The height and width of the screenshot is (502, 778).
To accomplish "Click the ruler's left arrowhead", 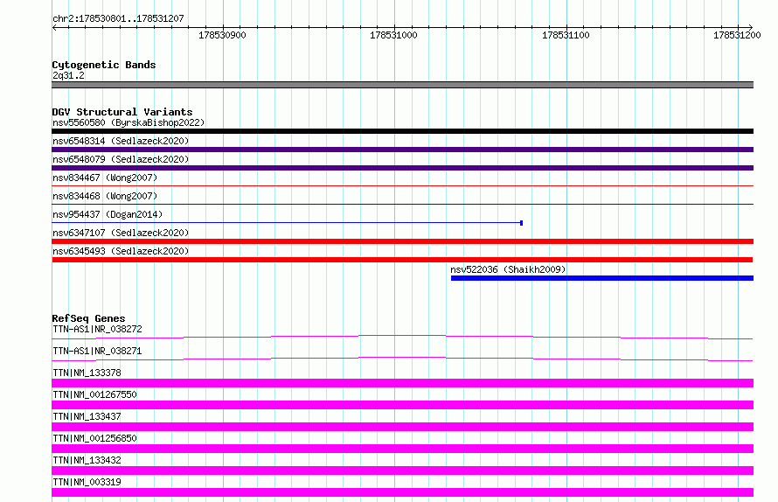I will pyautogui.click(x=54, y=28).
